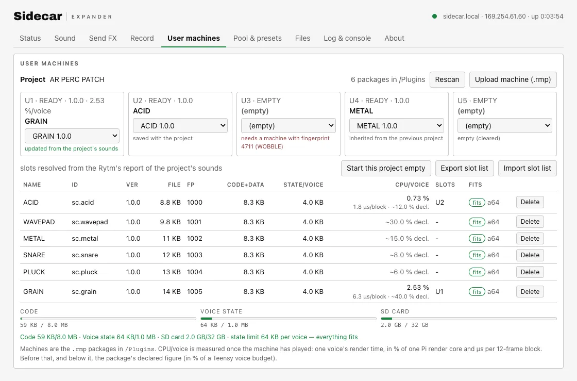Image resolution: width=577 pixels, height=381 pixels.
Task: Delete the WAVEPAD machine package
Action: point(530,222)
